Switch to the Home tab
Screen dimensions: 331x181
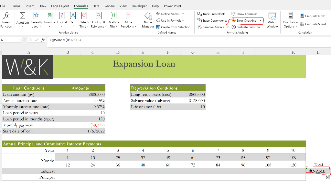pos(16,6)
